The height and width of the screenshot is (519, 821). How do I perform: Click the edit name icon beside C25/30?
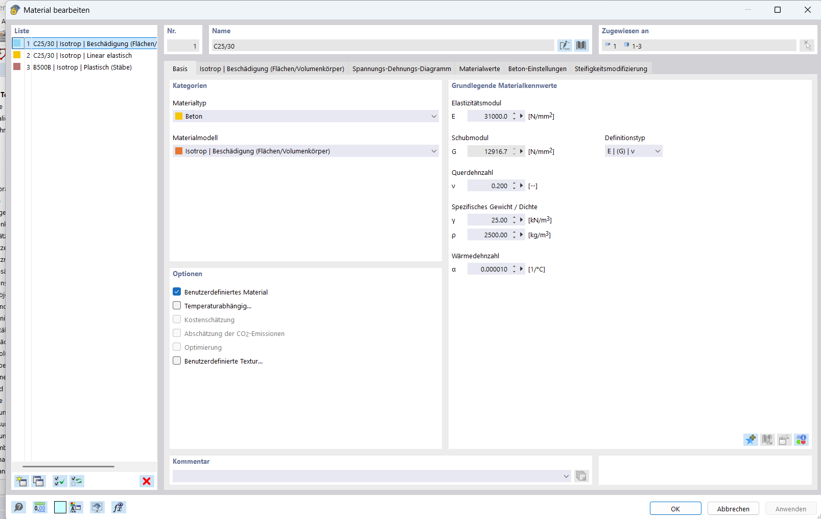[565, 46]
